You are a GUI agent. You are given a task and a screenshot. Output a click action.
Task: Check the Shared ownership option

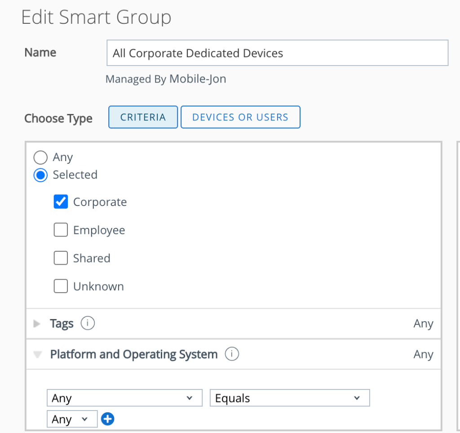click(61, 258)
